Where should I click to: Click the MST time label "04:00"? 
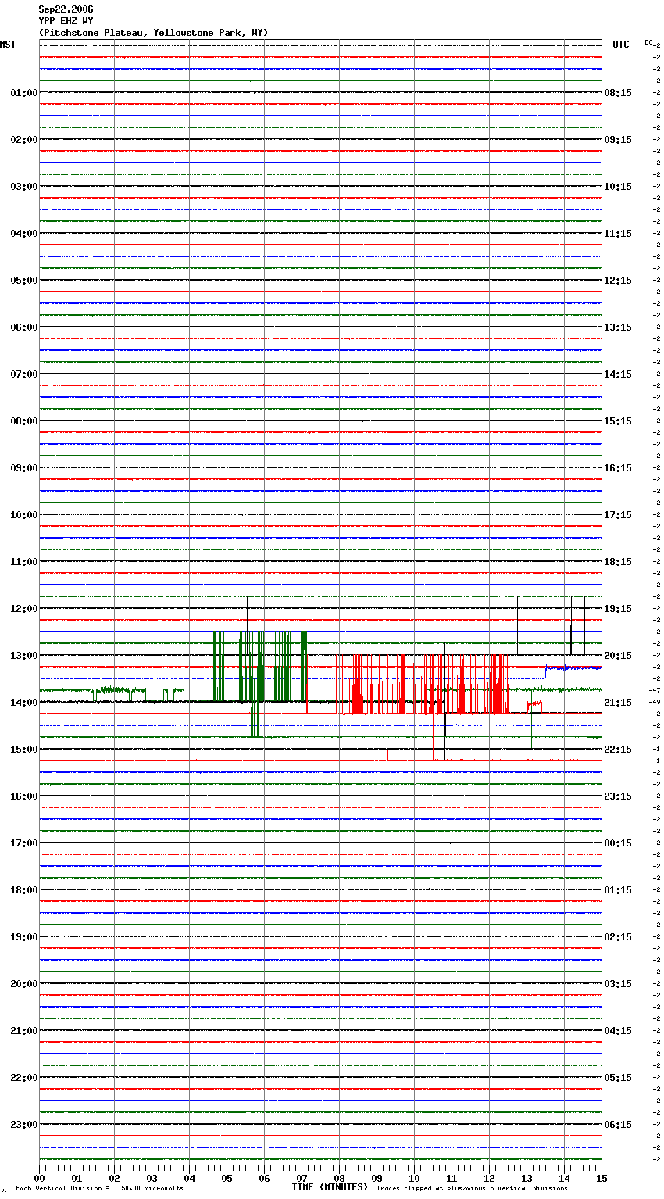(x=24, y=234)
